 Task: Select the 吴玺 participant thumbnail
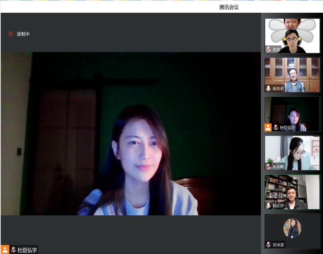292,36
